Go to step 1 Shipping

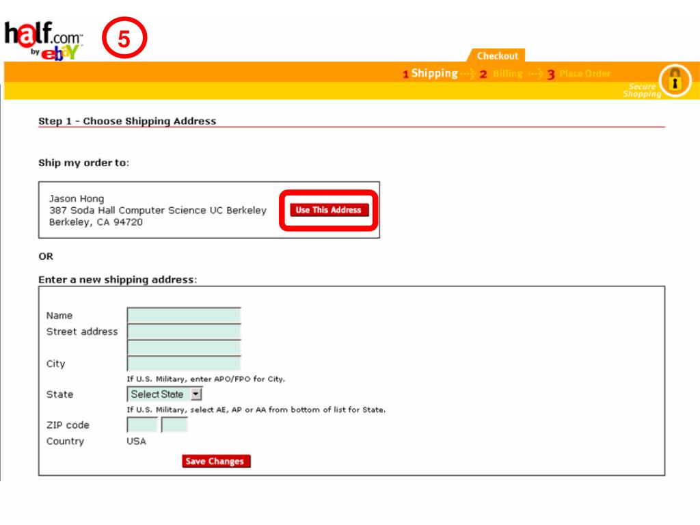pos(431,74)
